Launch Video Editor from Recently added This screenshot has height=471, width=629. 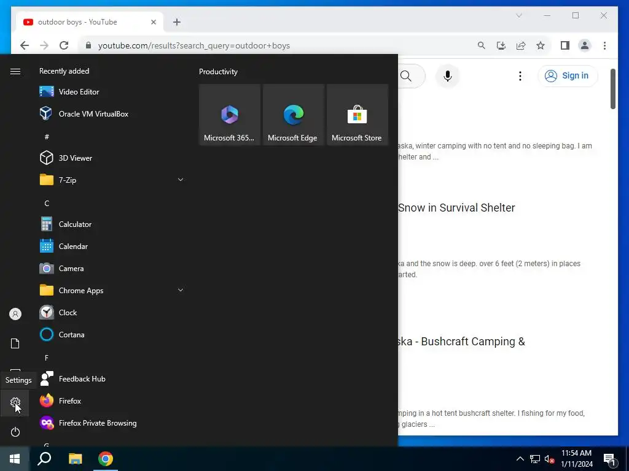click(x=112, y=92)
